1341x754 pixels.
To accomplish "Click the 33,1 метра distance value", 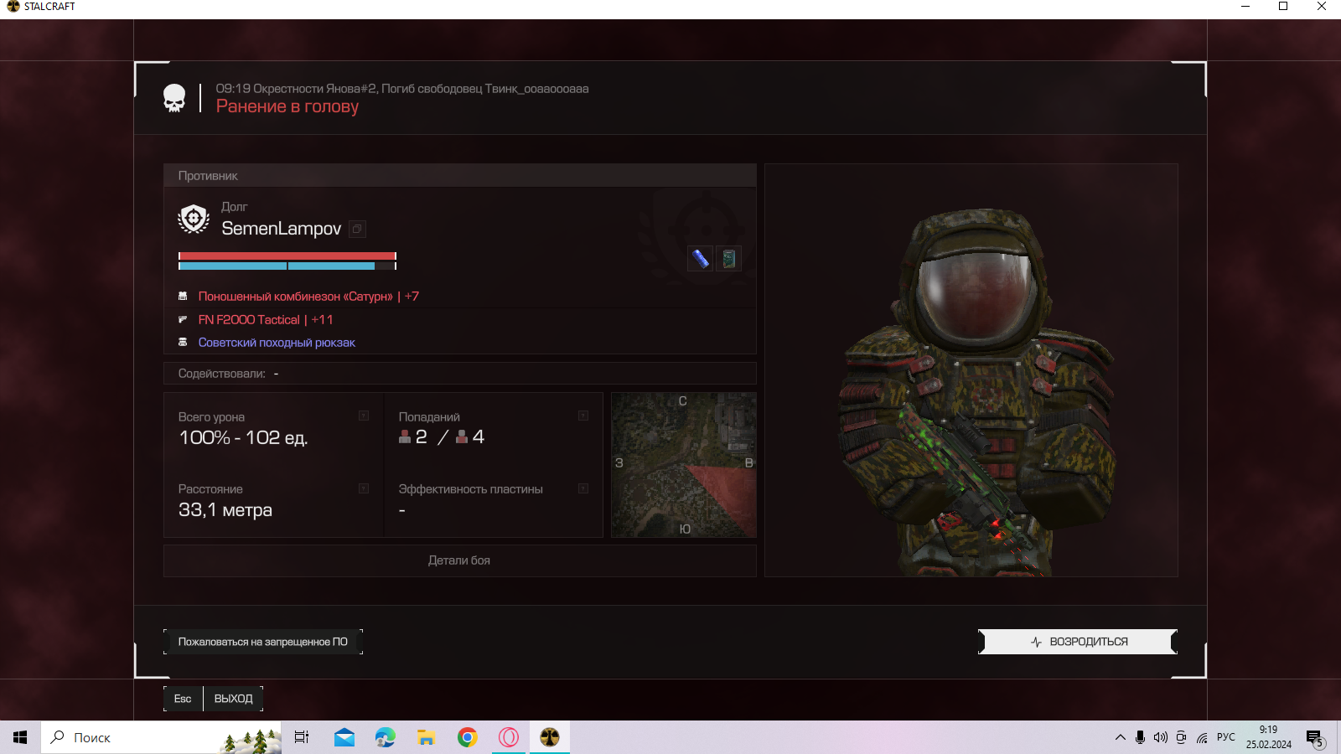I will [225, 509].
